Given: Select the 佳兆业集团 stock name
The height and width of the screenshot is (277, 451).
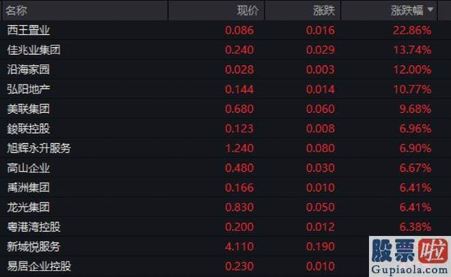Looking at the screenshot, I should point(33,50).
